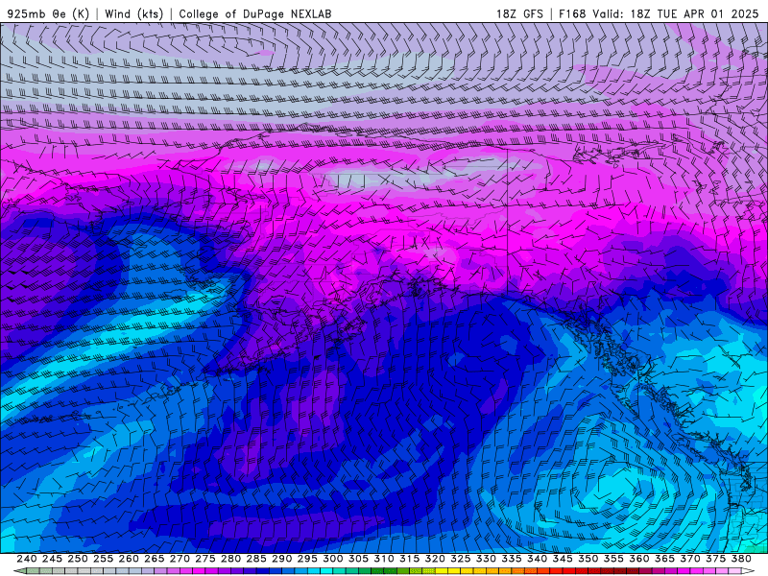The width and height of the screenshot is (768, 576).
Task: Select the 325 value on the color scale
Action: pyautogui.click(x=460, y=559)
